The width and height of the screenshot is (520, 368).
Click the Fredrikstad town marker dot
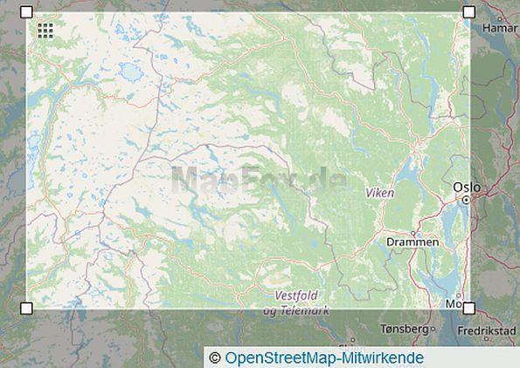point(486,338)
